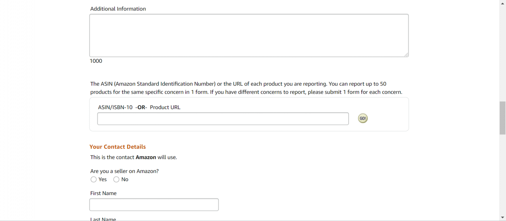Click the "No" label text

click(125, 179)
